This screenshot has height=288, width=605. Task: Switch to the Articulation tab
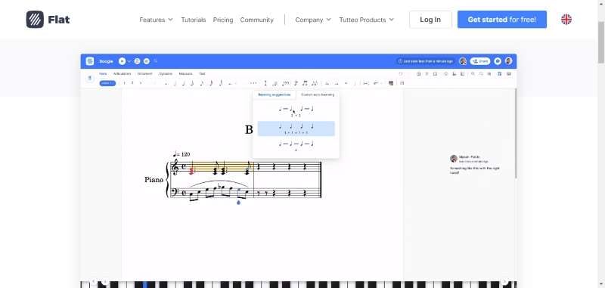pyautogui.click(x=123, y=73)
